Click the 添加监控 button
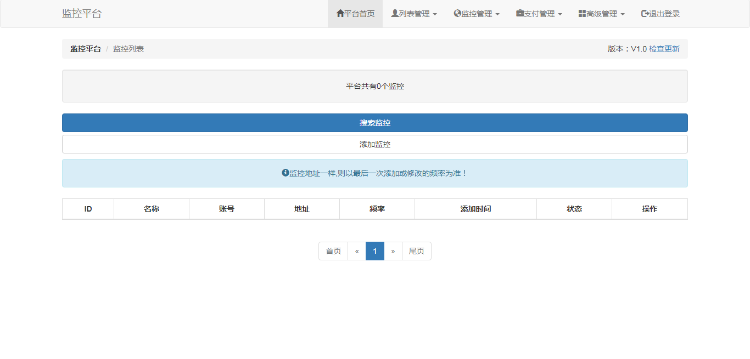 pos(375,144)
